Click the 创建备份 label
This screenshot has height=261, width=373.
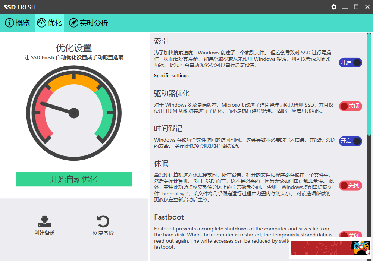pyautogui.click(x=44, y=233)
